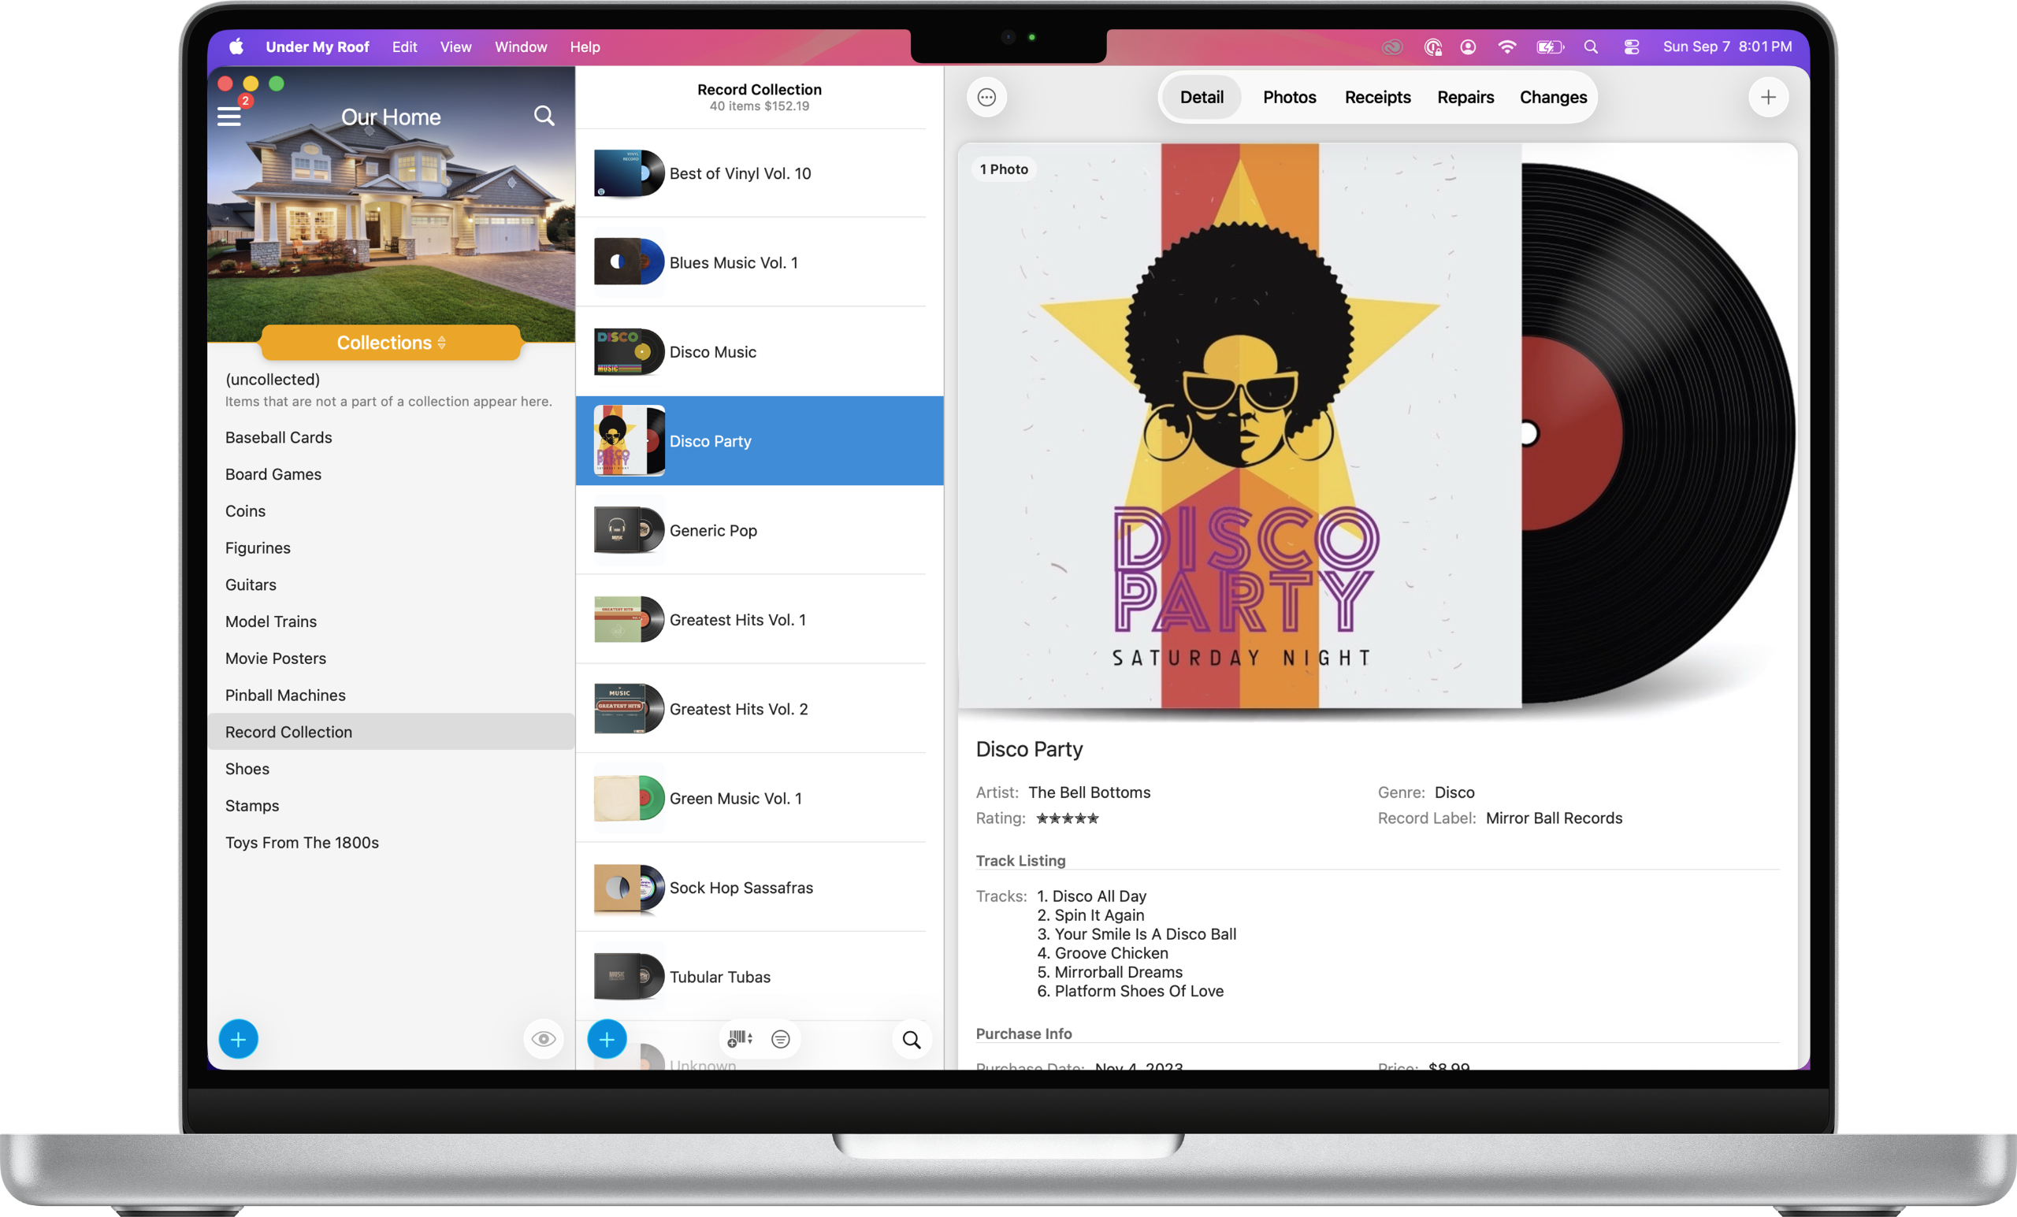Open the Disco Party album cover photo
2017x1217 pixels.
1239,425
